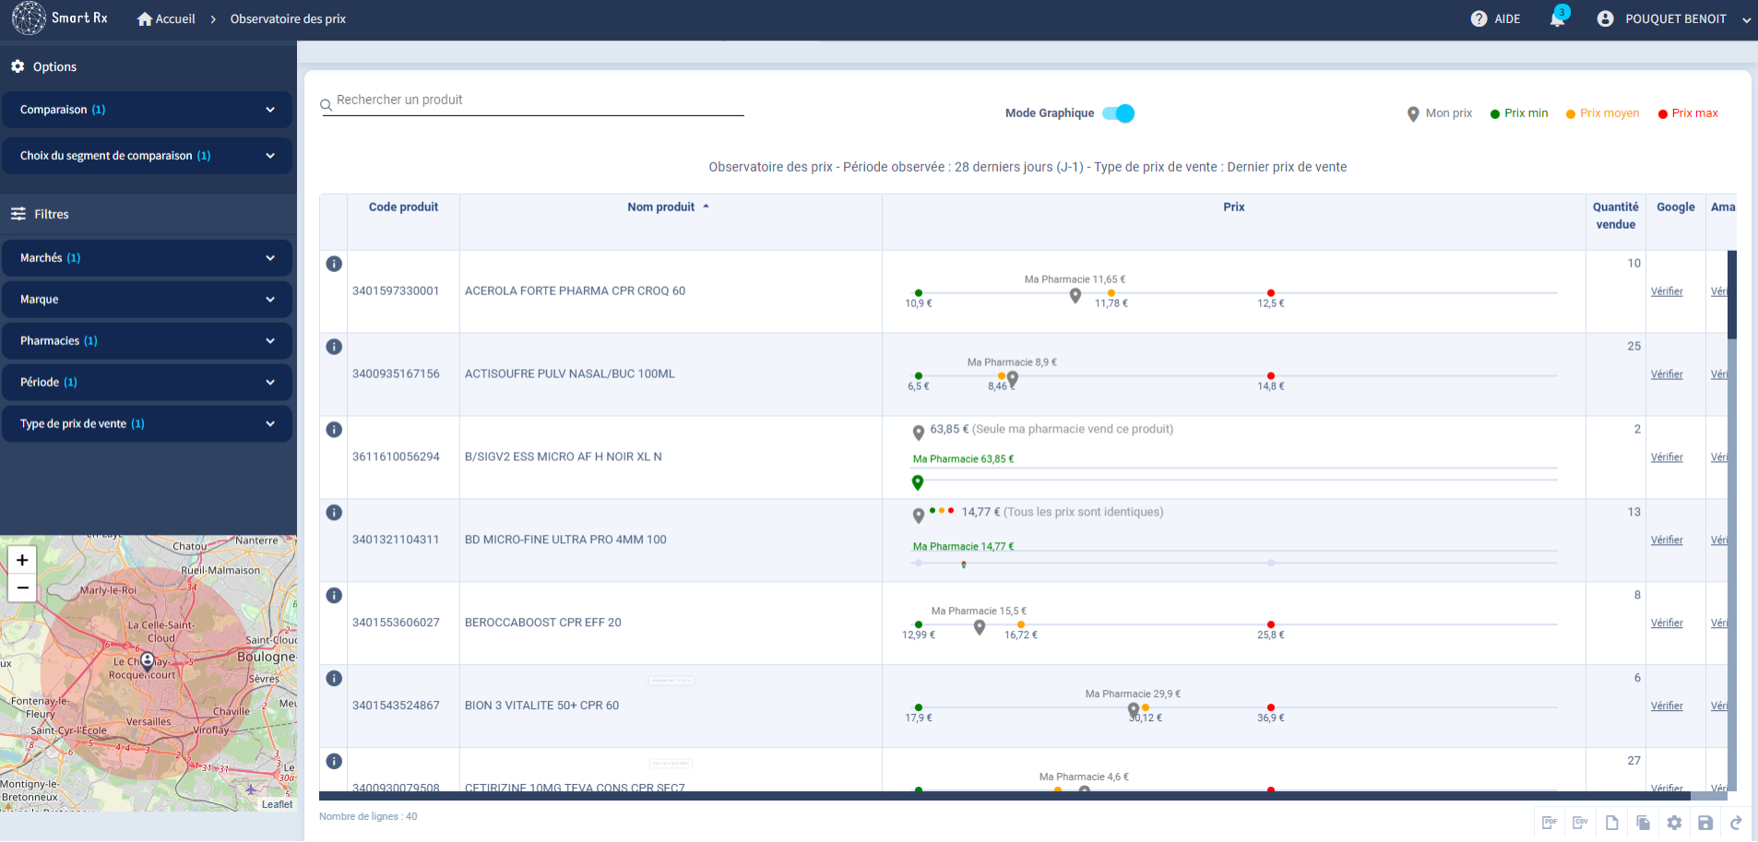The height and width of the screenshot is (842, 1758).
Task: Click Google Vérifier link for BION 3 VITALITE
Action: coord(1667,706)
